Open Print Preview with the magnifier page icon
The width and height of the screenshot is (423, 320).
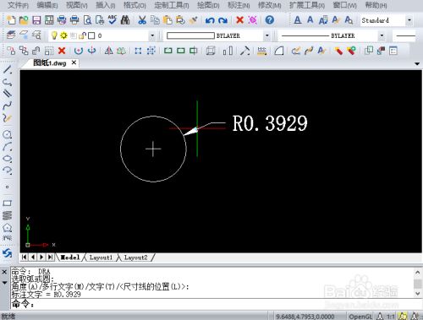tap(87, 20)
